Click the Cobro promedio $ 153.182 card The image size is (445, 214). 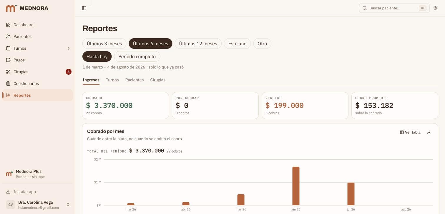[395, 106]
